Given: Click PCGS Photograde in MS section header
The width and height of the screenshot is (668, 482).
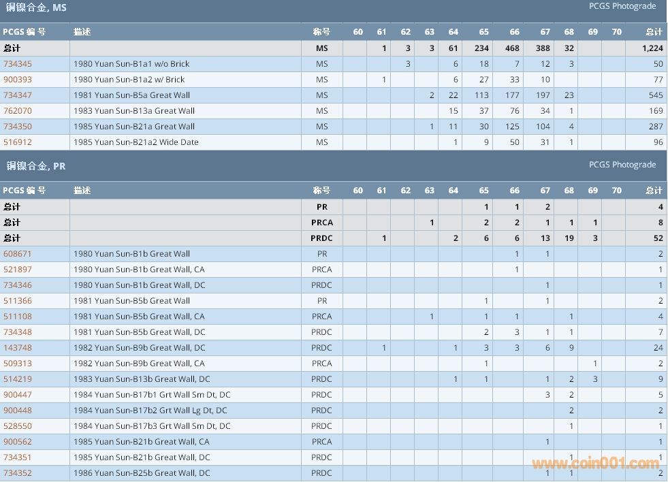Looking at the screenshot, I should [622, 6].
